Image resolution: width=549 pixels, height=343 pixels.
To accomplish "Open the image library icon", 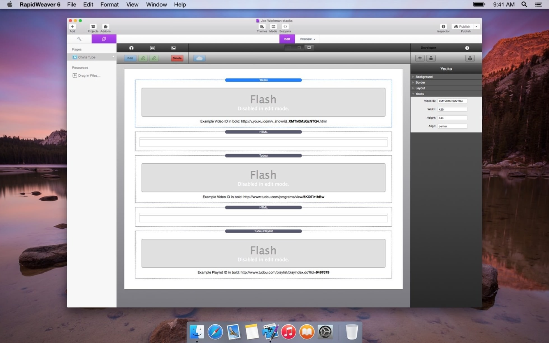I will [x=173, y=48].
